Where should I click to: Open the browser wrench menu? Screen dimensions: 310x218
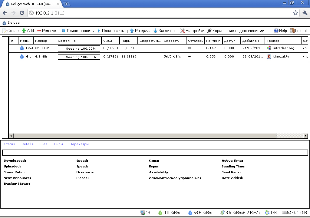click(305, 13)
